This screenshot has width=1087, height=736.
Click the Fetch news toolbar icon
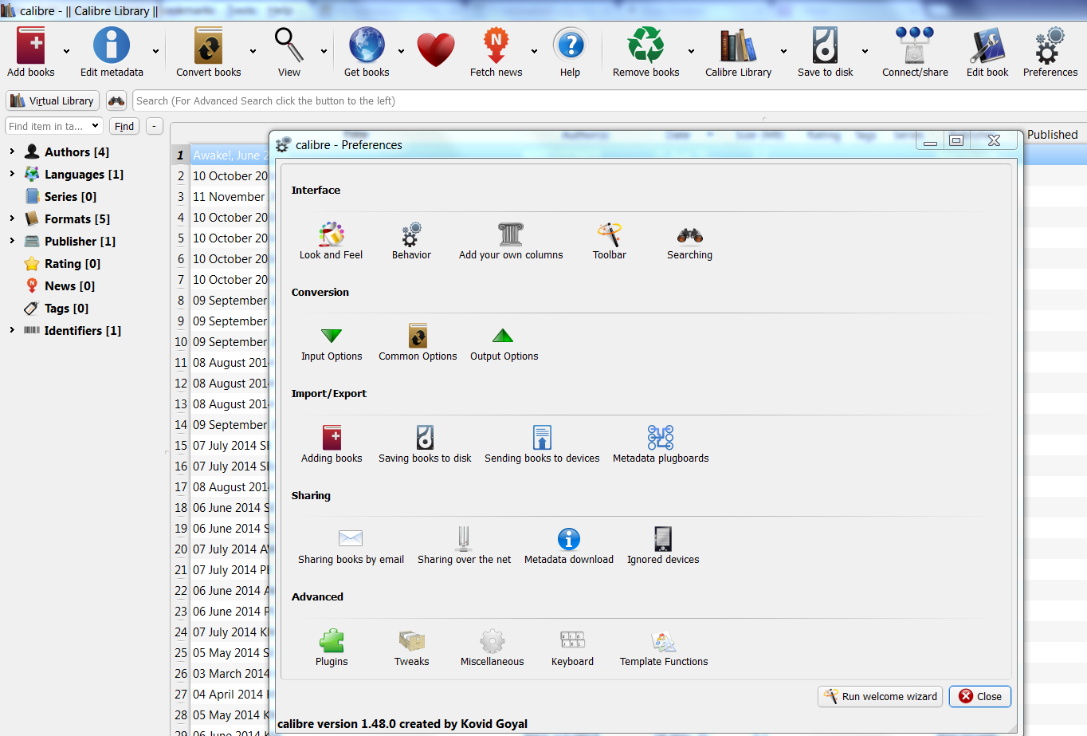[496, 52]
